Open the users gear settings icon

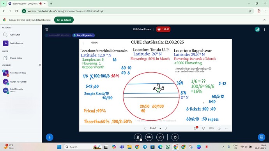pyautogui.click(x=40, y=65)
